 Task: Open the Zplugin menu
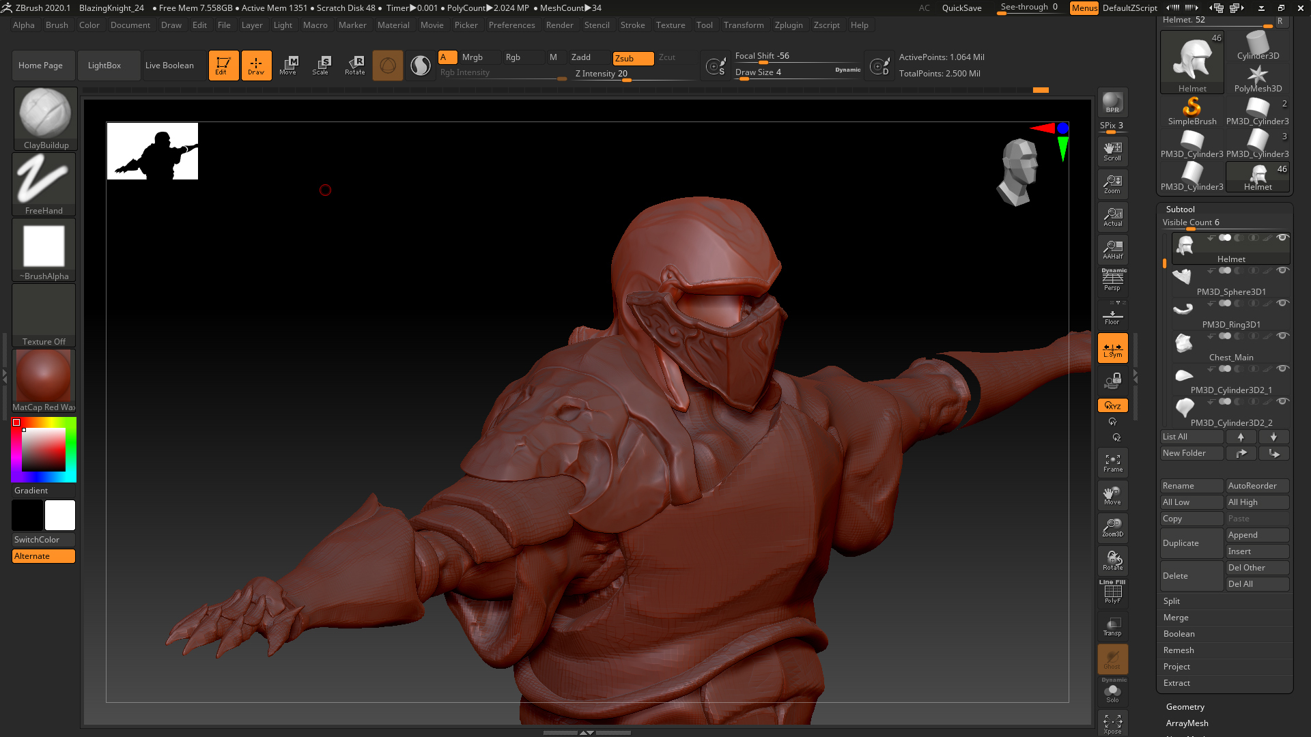[788, 25]
